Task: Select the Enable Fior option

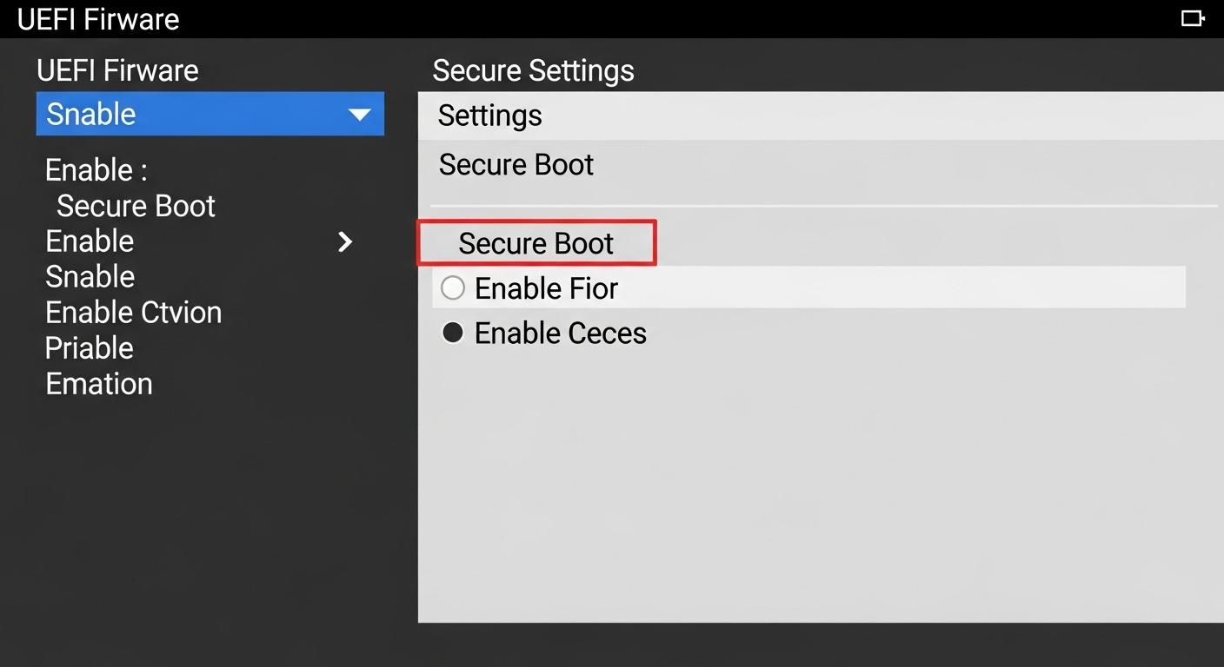Action: click(545, 287)
